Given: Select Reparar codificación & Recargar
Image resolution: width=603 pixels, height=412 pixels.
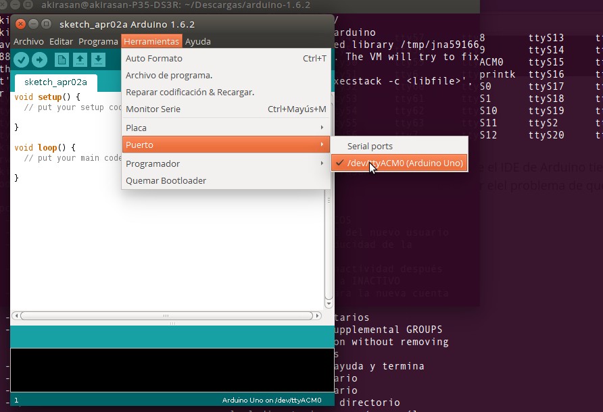Looking at the screenshot, I should [x=226, y=93].
